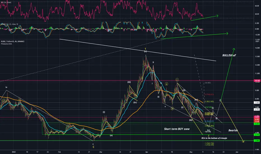Click the 11.000 price axis value
Image resolution: width=261 pixels, height=154 pixels.
(257, 73)
